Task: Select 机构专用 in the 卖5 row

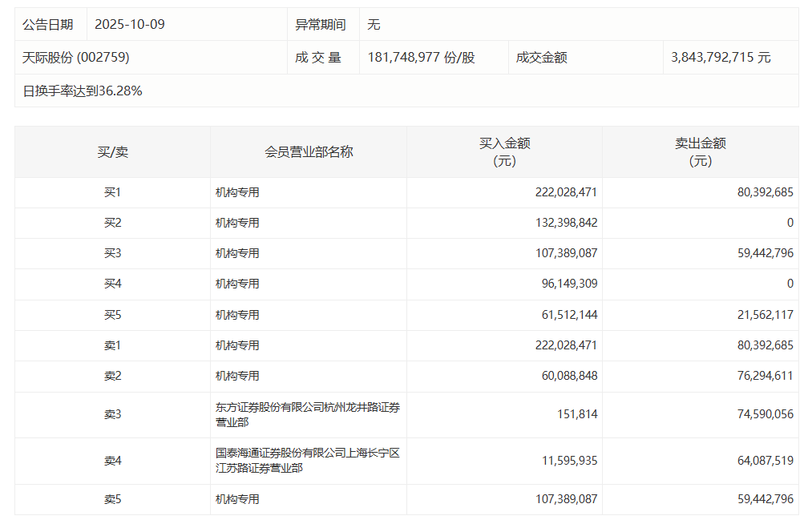Action: (237, 499)
